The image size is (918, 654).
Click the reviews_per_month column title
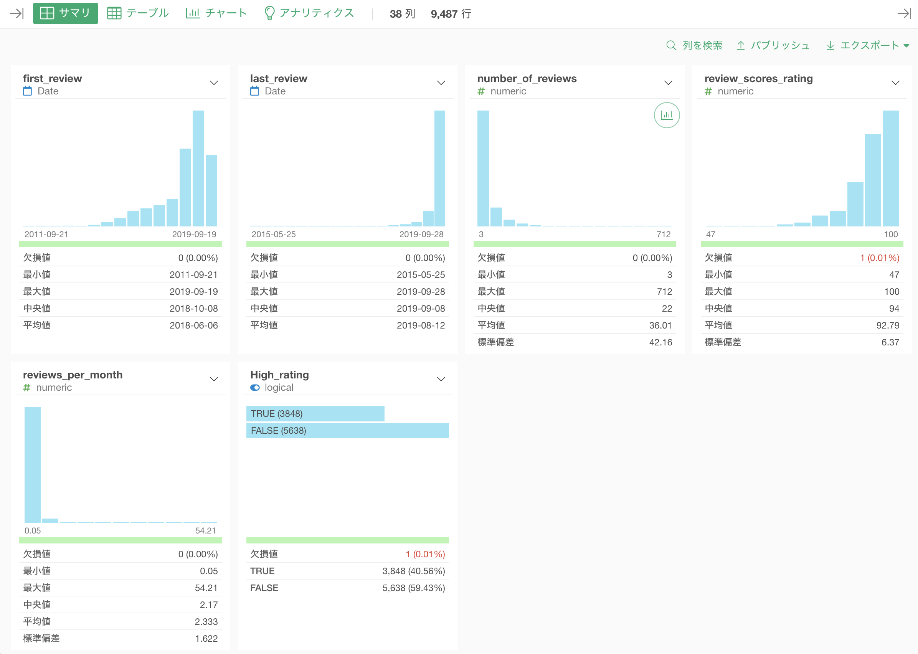point(73,375)
